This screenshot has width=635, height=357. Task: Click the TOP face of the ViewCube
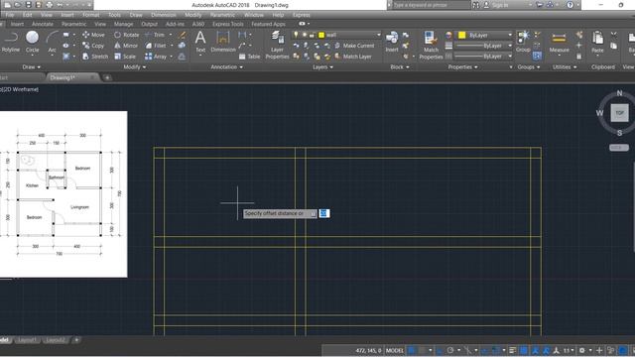[619, 113]
